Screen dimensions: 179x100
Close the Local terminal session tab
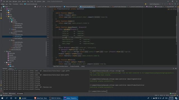pyautogui.click(x=13, y=69)
